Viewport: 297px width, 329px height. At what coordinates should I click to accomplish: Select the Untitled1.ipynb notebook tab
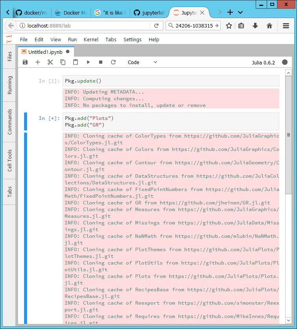(x=45, y=52)
